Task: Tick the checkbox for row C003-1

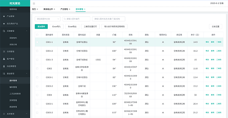Action: tap(37, 77)
